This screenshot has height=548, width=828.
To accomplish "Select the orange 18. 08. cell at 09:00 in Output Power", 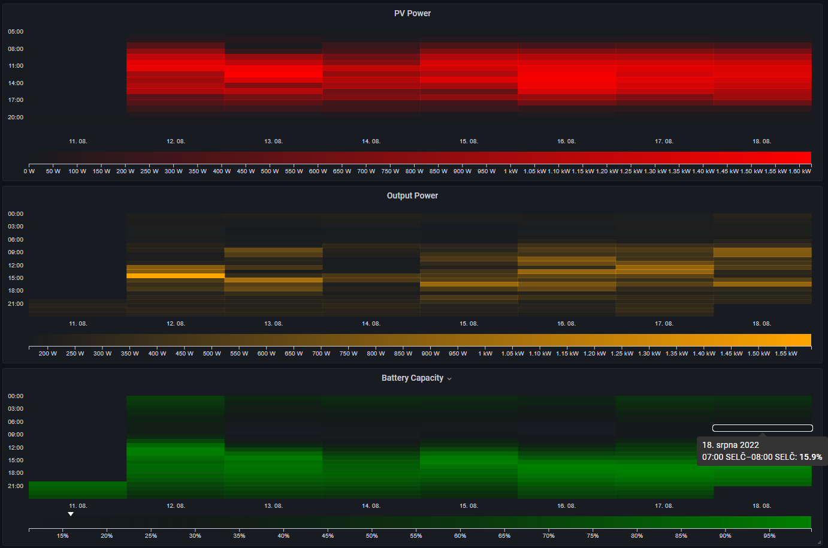I will tap(763, 252).
